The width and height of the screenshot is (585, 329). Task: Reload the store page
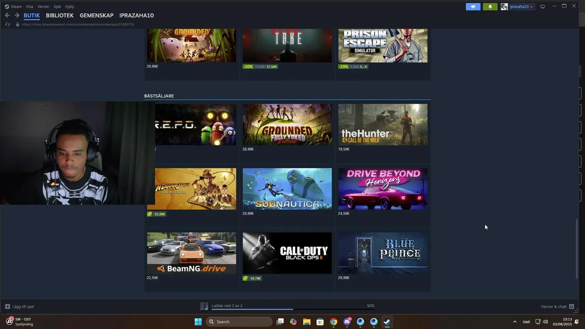[x=8, y=24]
